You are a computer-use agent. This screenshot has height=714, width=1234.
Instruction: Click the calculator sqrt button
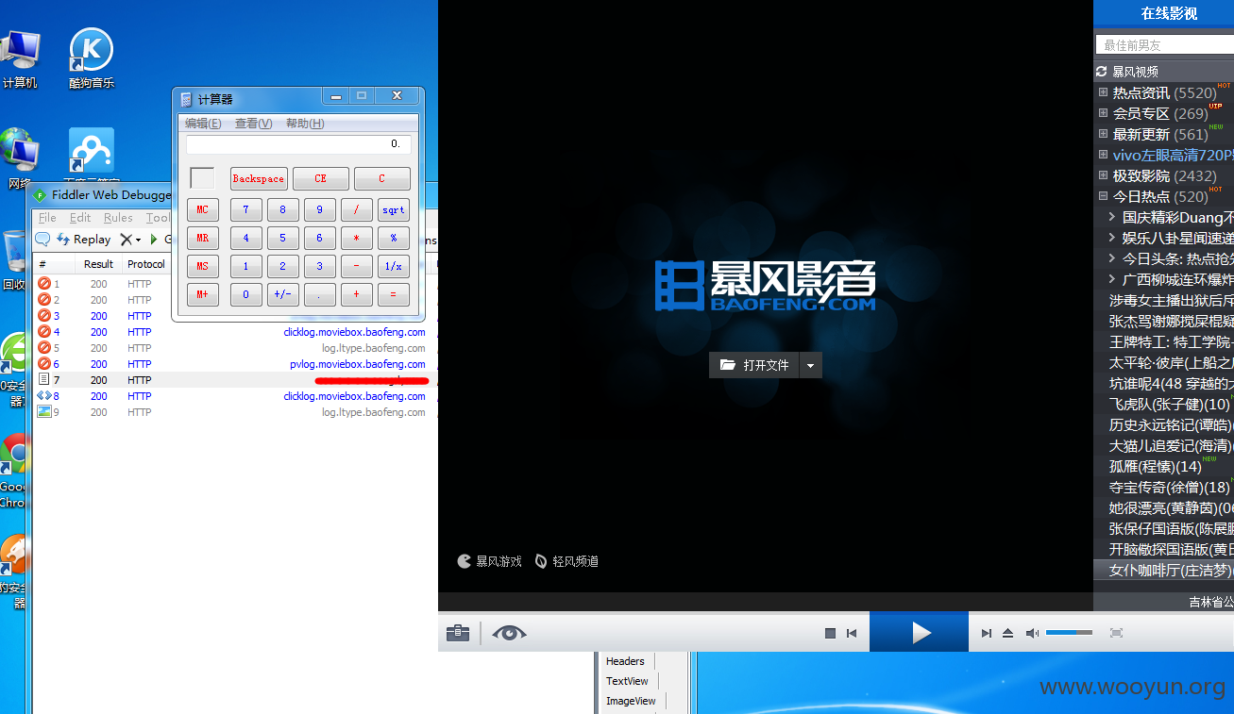point(394,210)
